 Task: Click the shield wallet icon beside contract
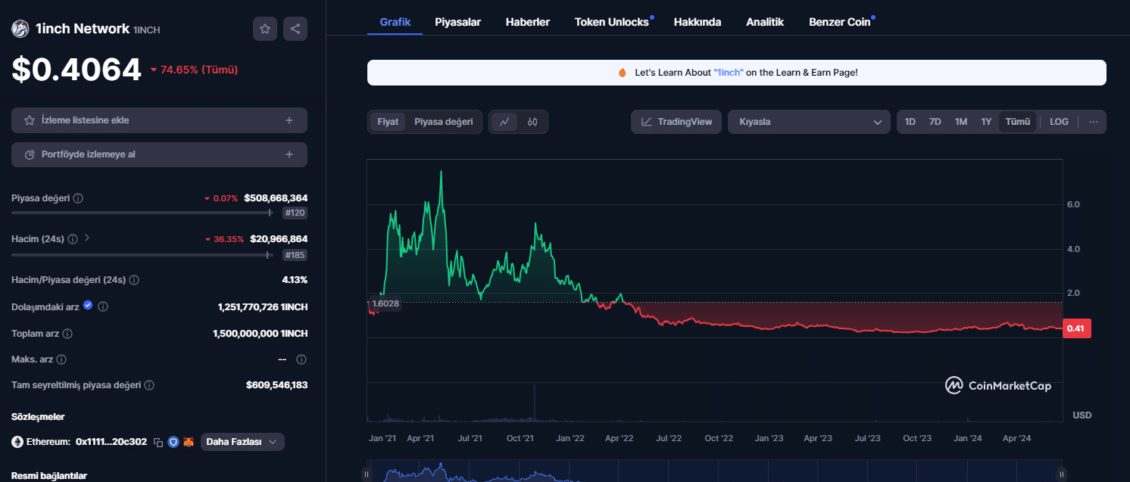click(173, 442)
